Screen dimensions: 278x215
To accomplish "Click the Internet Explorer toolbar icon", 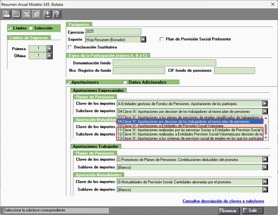I will [x=37, y=14].
